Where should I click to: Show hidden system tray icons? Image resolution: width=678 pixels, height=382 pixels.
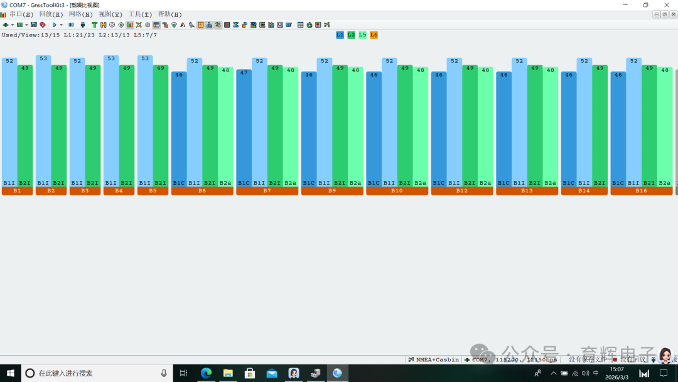[554, 373]
